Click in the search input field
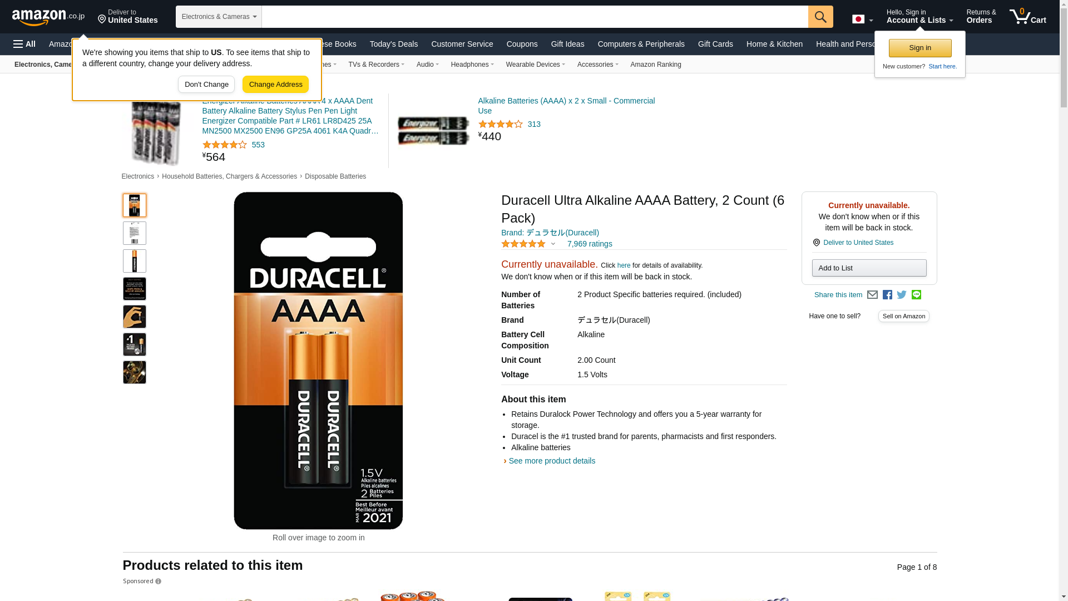This screenshot has height=601, width=1068. [535, 17]
